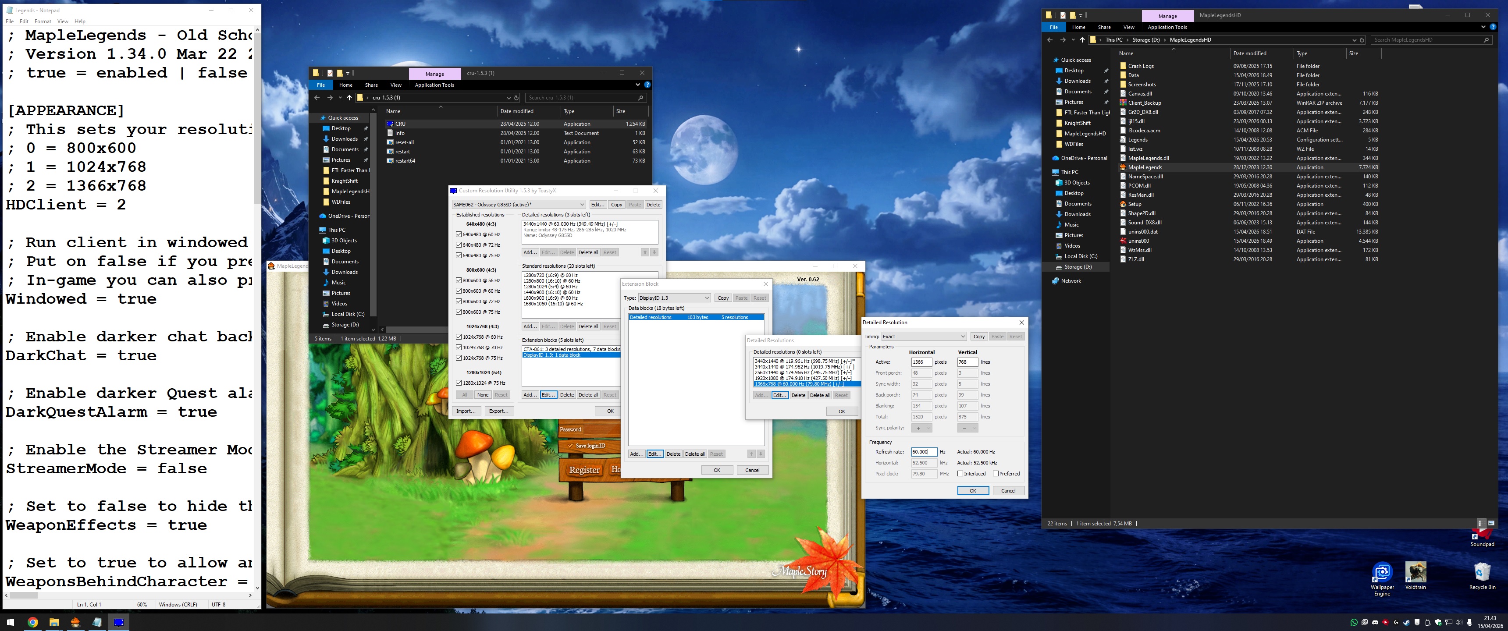Open Notepad Edit menu

pos(24,21)
